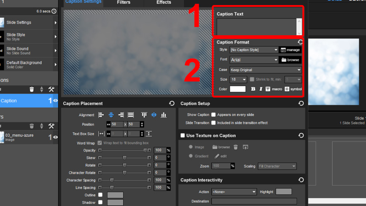Switch to Effects tab
The width and height of the screenshot is (366, 206).
click(164, 2)
